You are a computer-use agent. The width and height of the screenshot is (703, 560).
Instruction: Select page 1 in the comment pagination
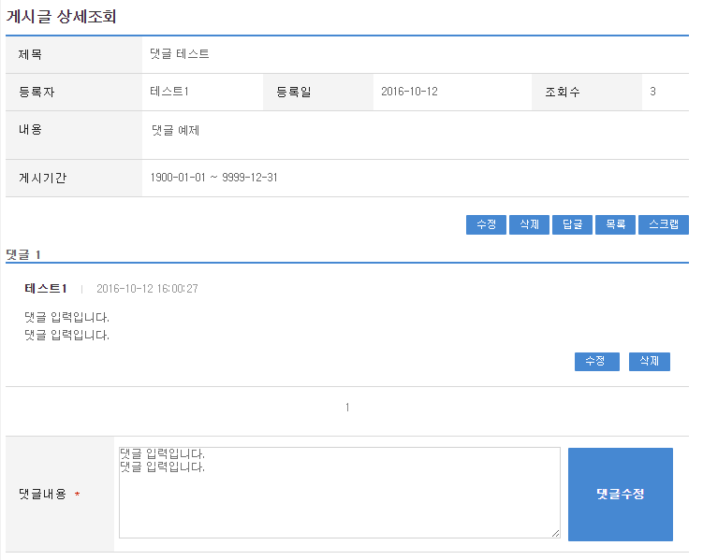pyautogui.click(x=347, y=408)
